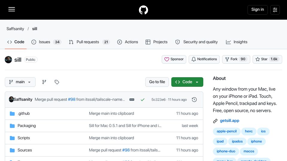287x161 pixels.
Task: Click the Notifications bell button
Action: point(204,59)
